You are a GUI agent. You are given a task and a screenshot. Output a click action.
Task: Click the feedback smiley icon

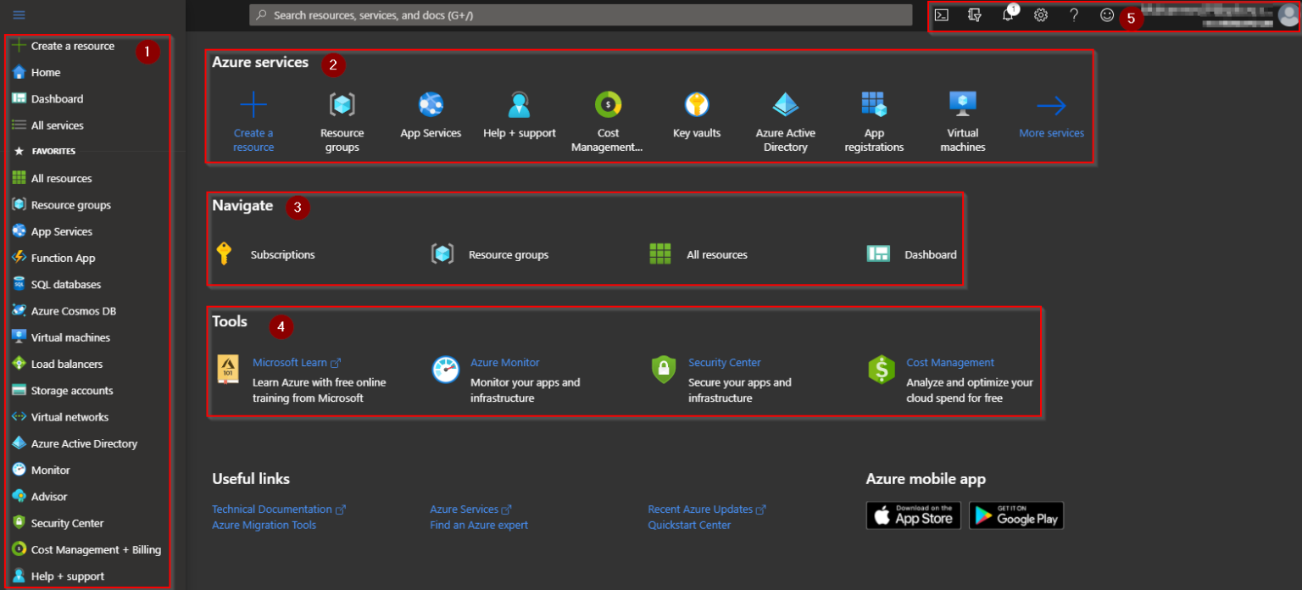tap(1107, 15)
